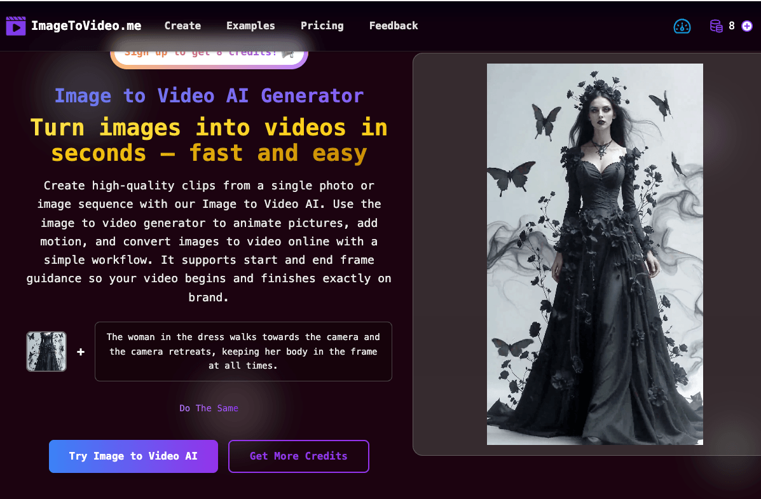Select the small gothic dress source thumbnail
This screenshot has width=761, height=499.
pos(46,352)
